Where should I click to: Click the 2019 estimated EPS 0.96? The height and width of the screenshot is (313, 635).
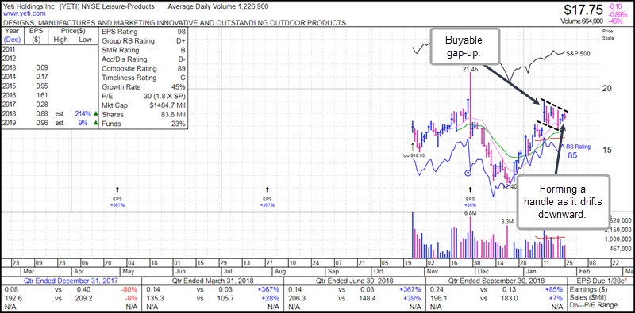point(41,124)
